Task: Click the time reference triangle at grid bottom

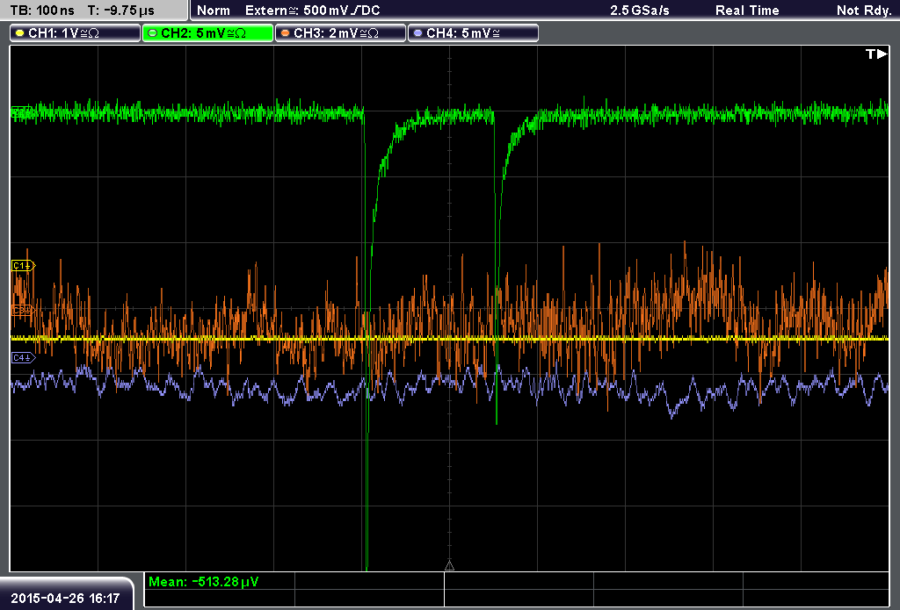Action: point(449,566)
